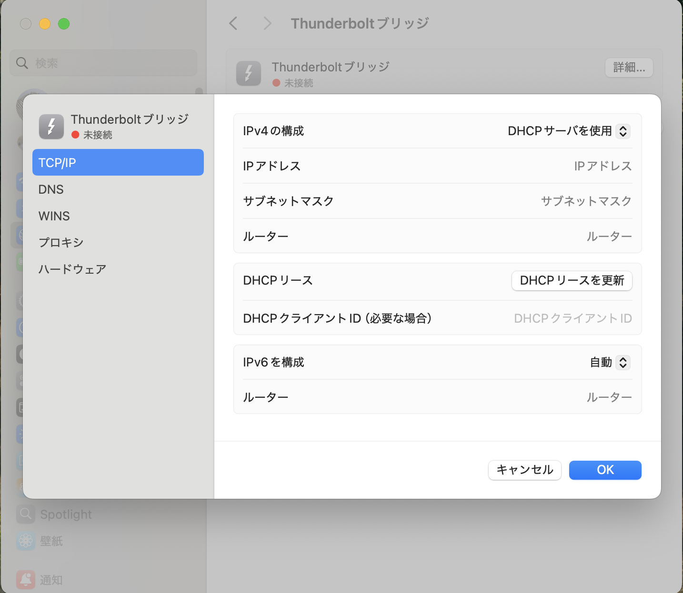Go to the プロキシ tab
Viewport: 683px width, 593px height.
pos(118,242)
